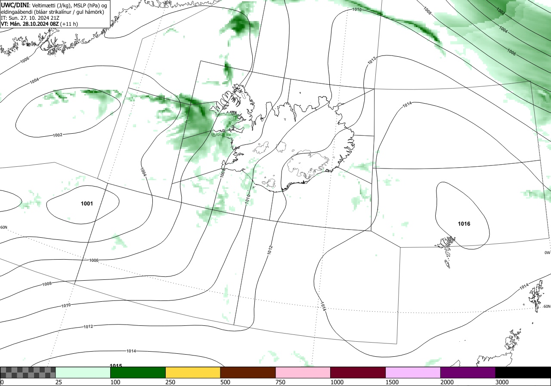This screenshot has width=551, height=386.
Task: Click the yellow 250–500 legend swatch
Action: 193,372
